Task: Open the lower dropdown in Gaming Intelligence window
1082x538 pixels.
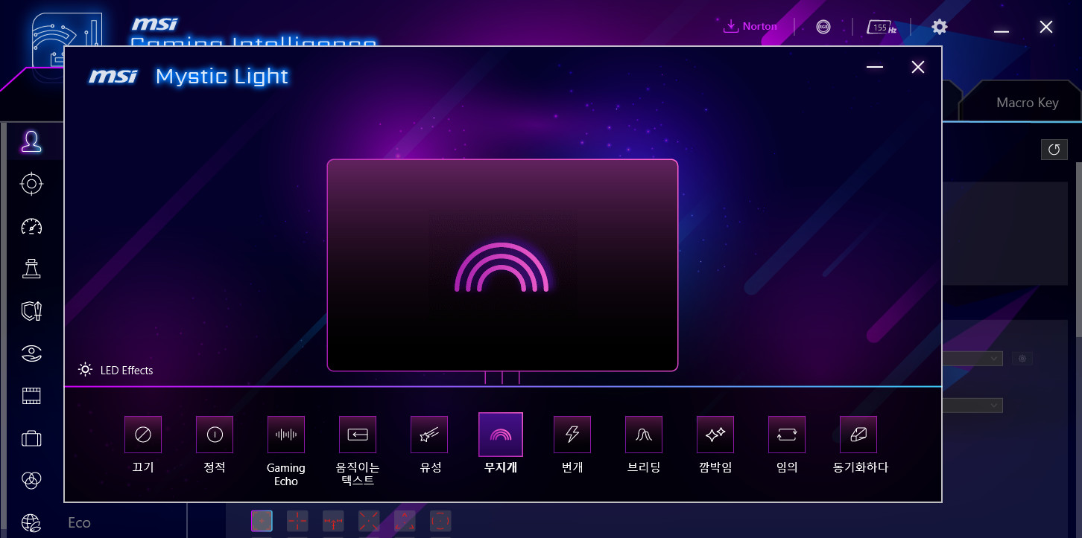Action: click(x=972, y=406)
